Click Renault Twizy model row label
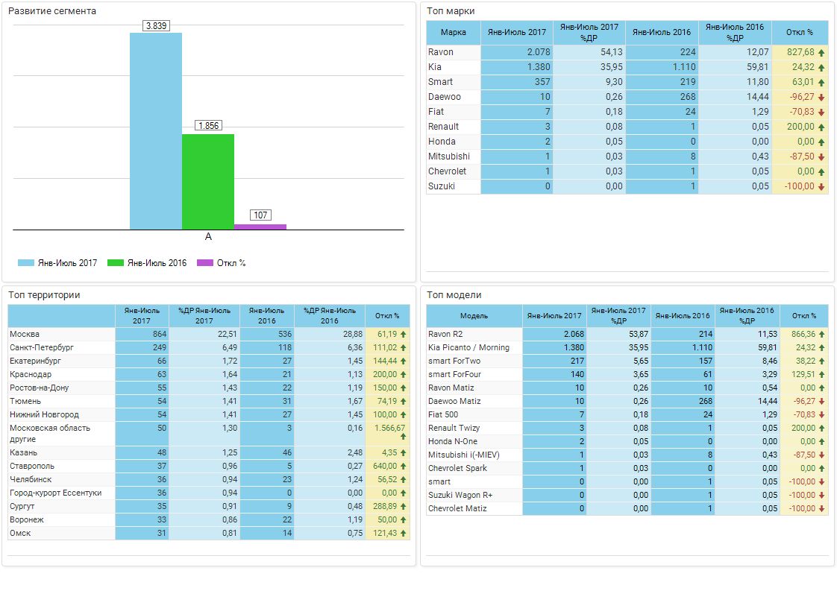 [x=454, y=428]
